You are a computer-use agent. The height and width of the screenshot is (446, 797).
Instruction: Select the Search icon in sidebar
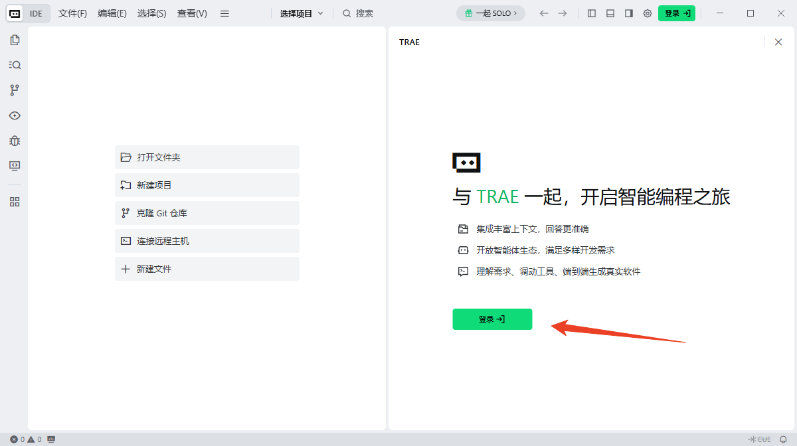[x=14, y=64]
